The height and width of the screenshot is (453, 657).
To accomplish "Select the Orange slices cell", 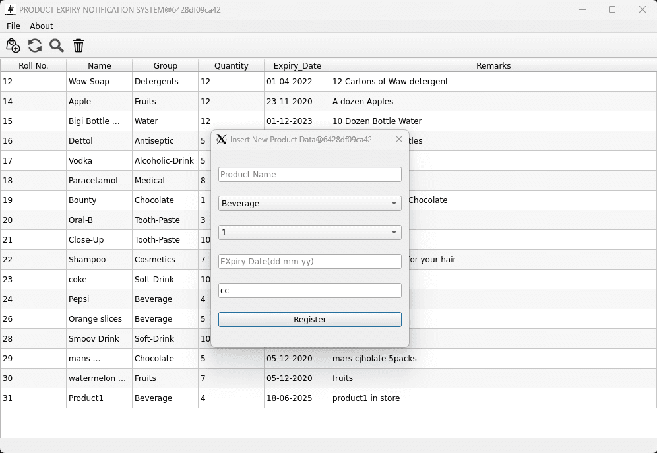I will [x=100, y=319].
